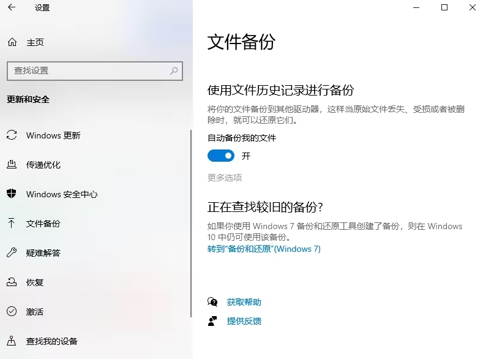Maximize the 设置 window

(444, 7)
